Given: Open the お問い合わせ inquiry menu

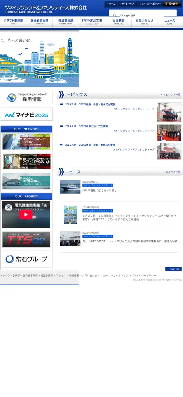Looking at the screenshot, I should tap(144, 22).
